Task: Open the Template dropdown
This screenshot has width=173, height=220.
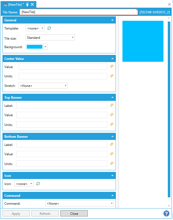Action: (35, 28)
